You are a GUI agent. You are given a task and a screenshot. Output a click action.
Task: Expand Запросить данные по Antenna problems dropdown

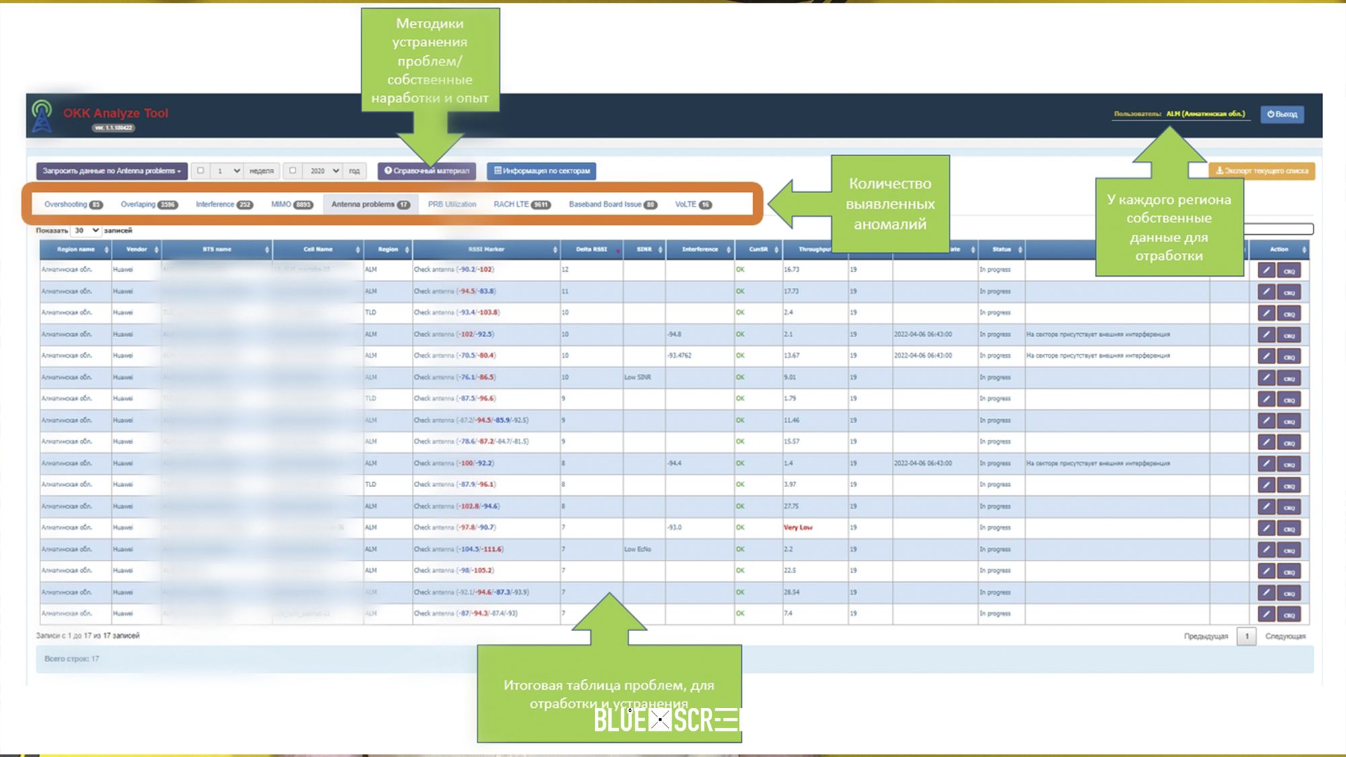pos(112,171)
